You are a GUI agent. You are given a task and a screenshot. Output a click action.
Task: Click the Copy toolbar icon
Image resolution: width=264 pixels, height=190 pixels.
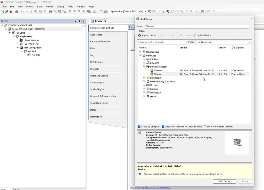36,11
